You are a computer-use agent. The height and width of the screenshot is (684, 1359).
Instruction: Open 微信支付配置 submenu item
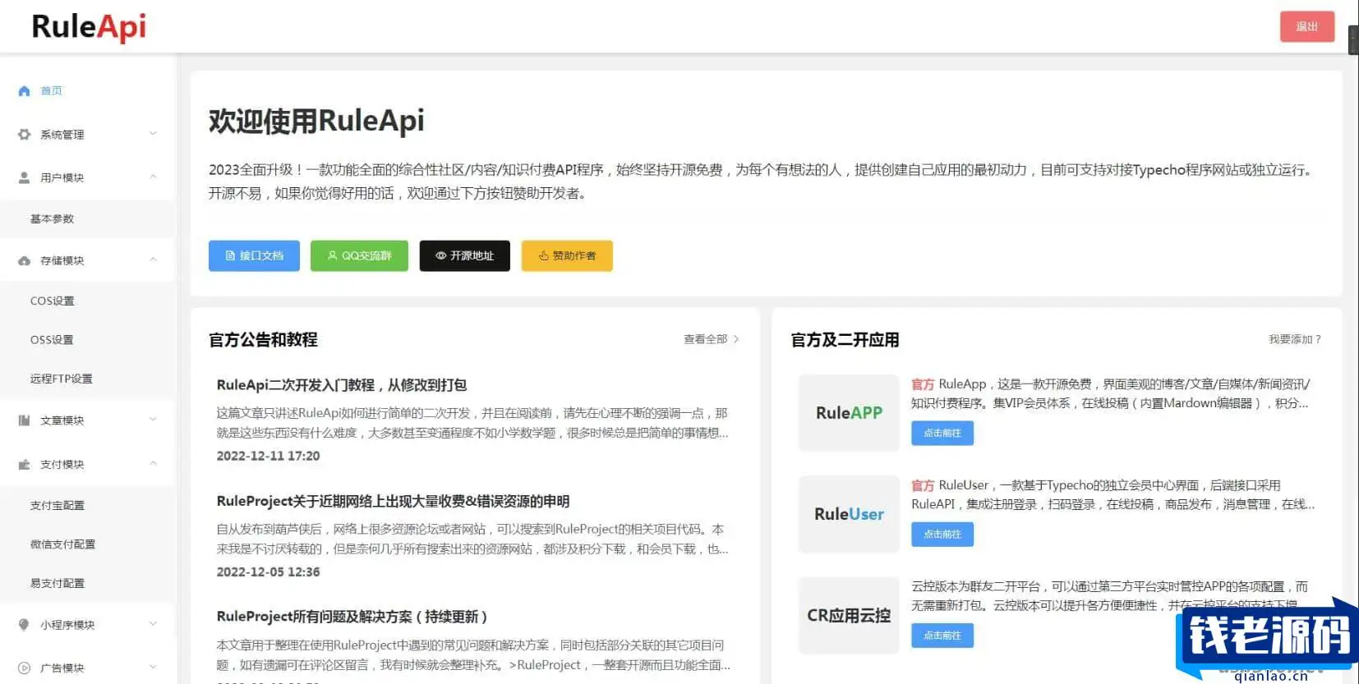(62, 544)
